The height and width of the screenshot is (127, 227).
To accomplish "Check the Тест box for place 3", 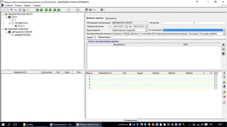I will point(216,82).
